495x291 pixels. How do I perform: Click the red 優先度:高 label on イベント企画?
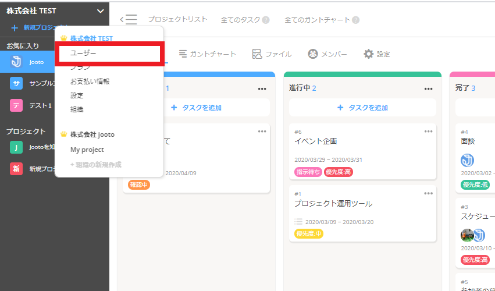point(339,172)
